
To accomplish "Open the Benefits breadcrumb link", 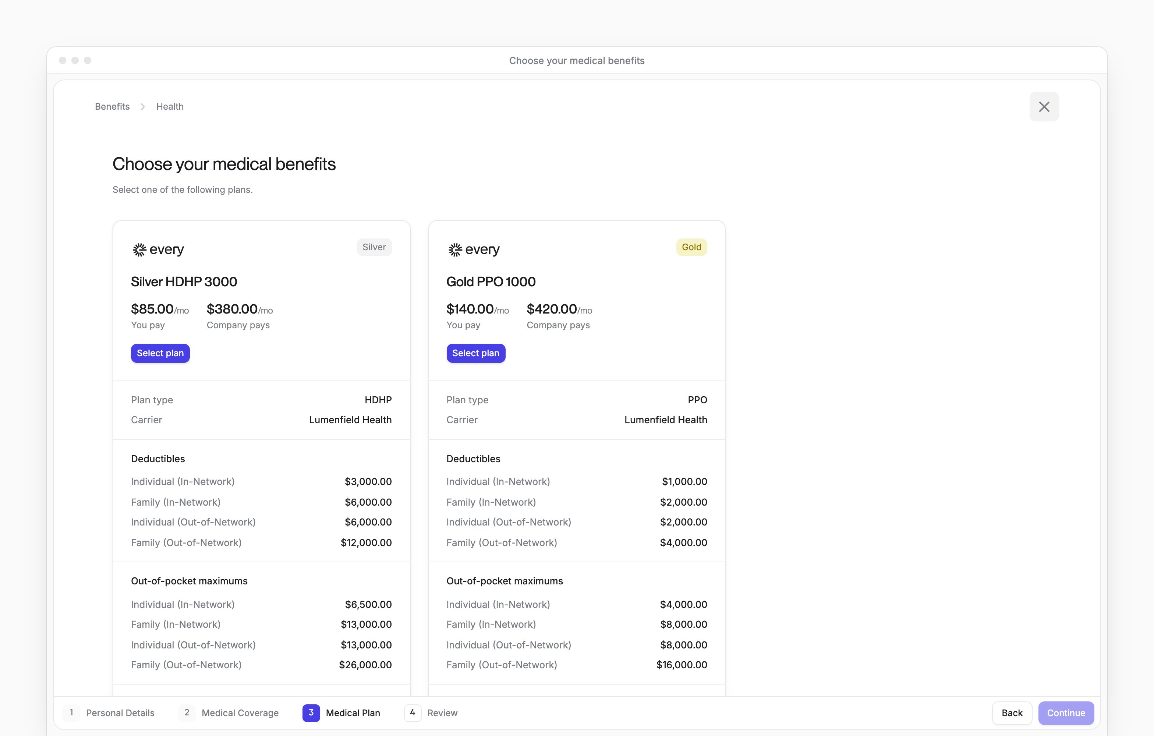I will coord(112,106).
